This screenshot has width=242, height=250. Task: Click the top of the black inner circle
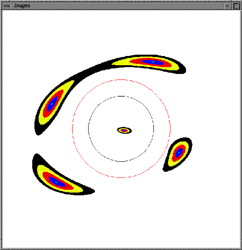(121, 96)
